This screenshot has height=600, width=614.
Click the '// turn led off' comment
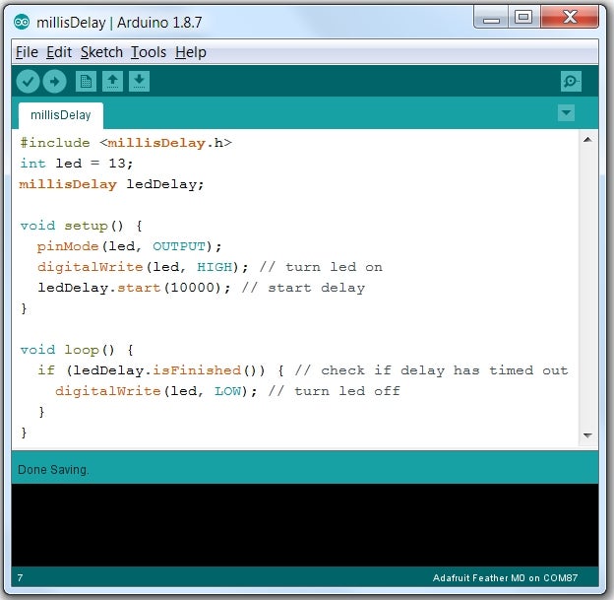[x=334, y=391]
